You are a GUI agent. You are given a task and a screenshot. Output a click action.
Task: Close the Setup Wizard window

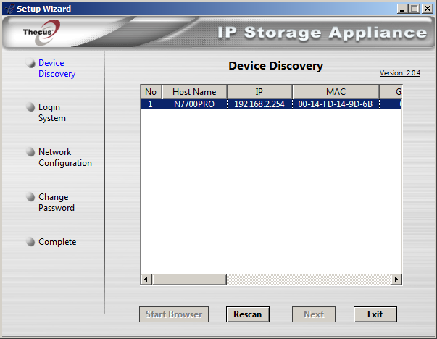coord(428,9)
